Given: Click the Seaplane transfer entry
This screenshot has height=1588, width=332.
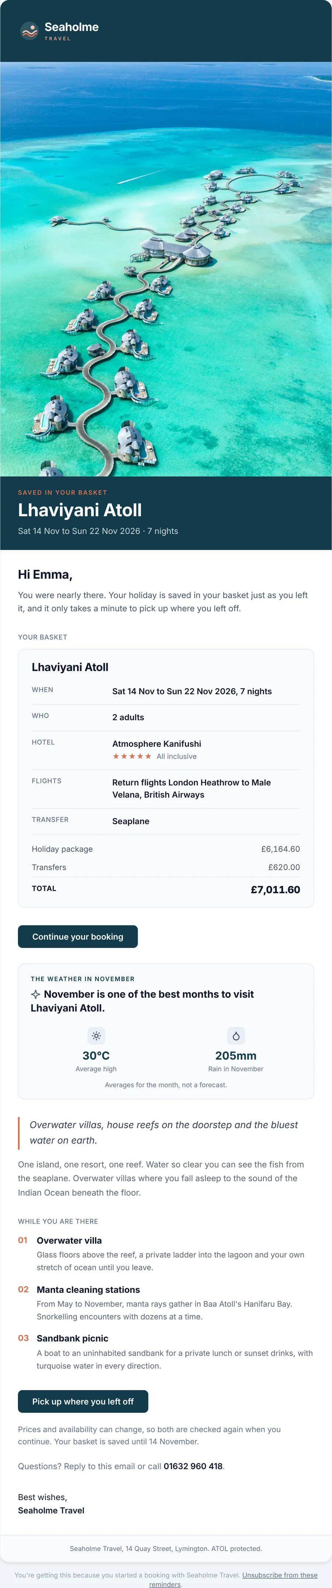Looking at the screenshot, I should point(131,821).
